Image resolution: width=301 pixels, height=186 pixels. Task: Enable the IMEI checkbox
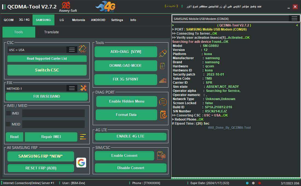(8, 113)
